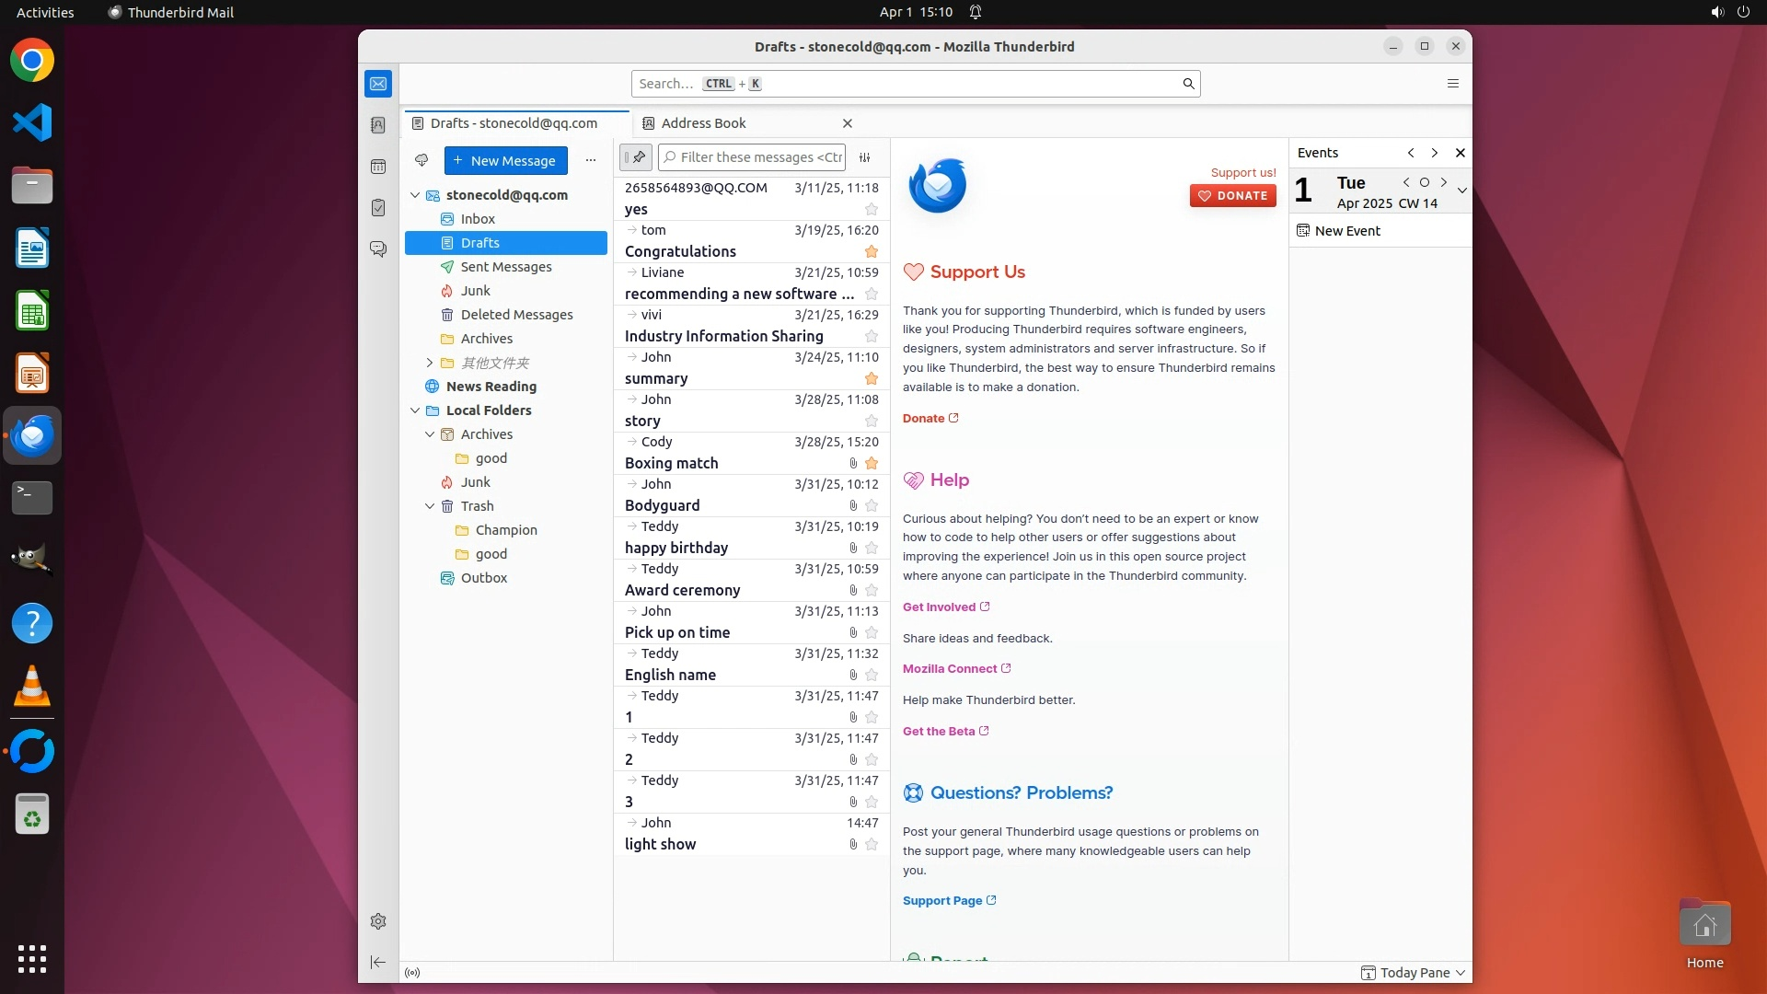The height and width of the screenshot is (994, 1767).
Task: Collapse the Trash folder under Local Folders
Action: [430, 506]
